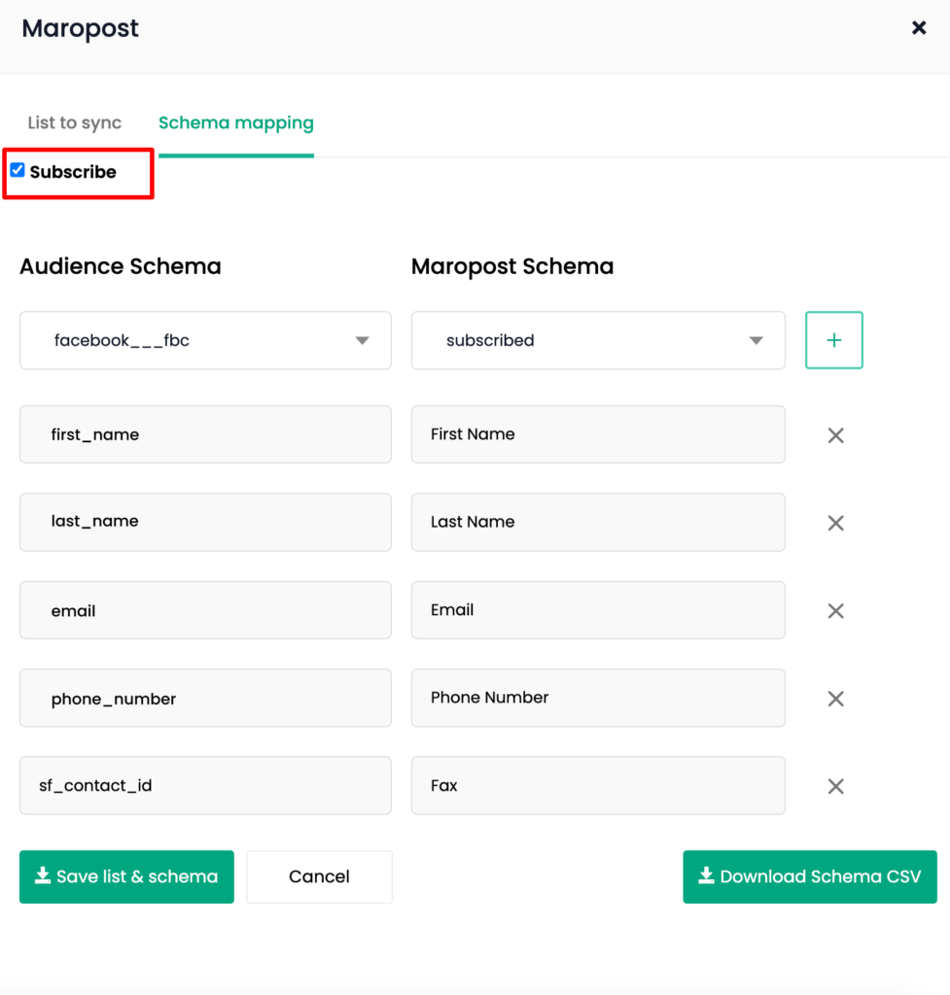Viewport: 950px width, 995px height.
Task: Focus the Phone Number Maropost field
Action: coord(598,698)
